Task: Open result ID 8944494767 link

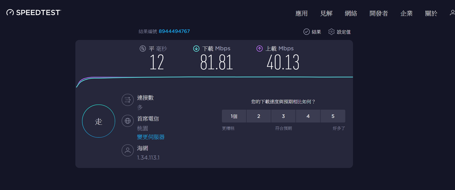Action: coord(174,31)
